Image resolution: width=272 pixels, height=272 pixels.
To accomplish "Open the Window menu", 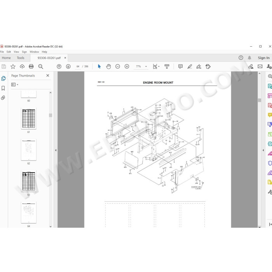I will click(x=34, y=52).
